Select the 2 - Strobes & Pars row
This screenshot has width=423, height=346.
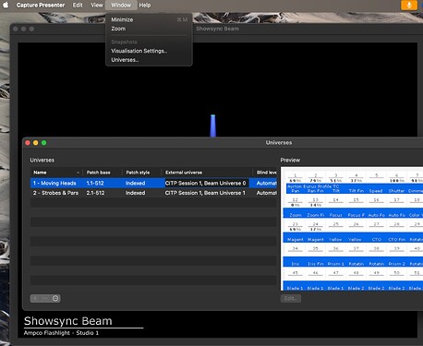153,193
